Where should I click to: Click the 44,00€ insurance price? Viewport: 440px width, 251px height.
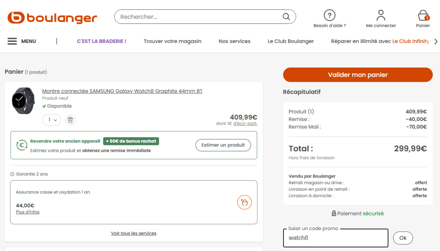pyautogui.click(x=25, y=205)
